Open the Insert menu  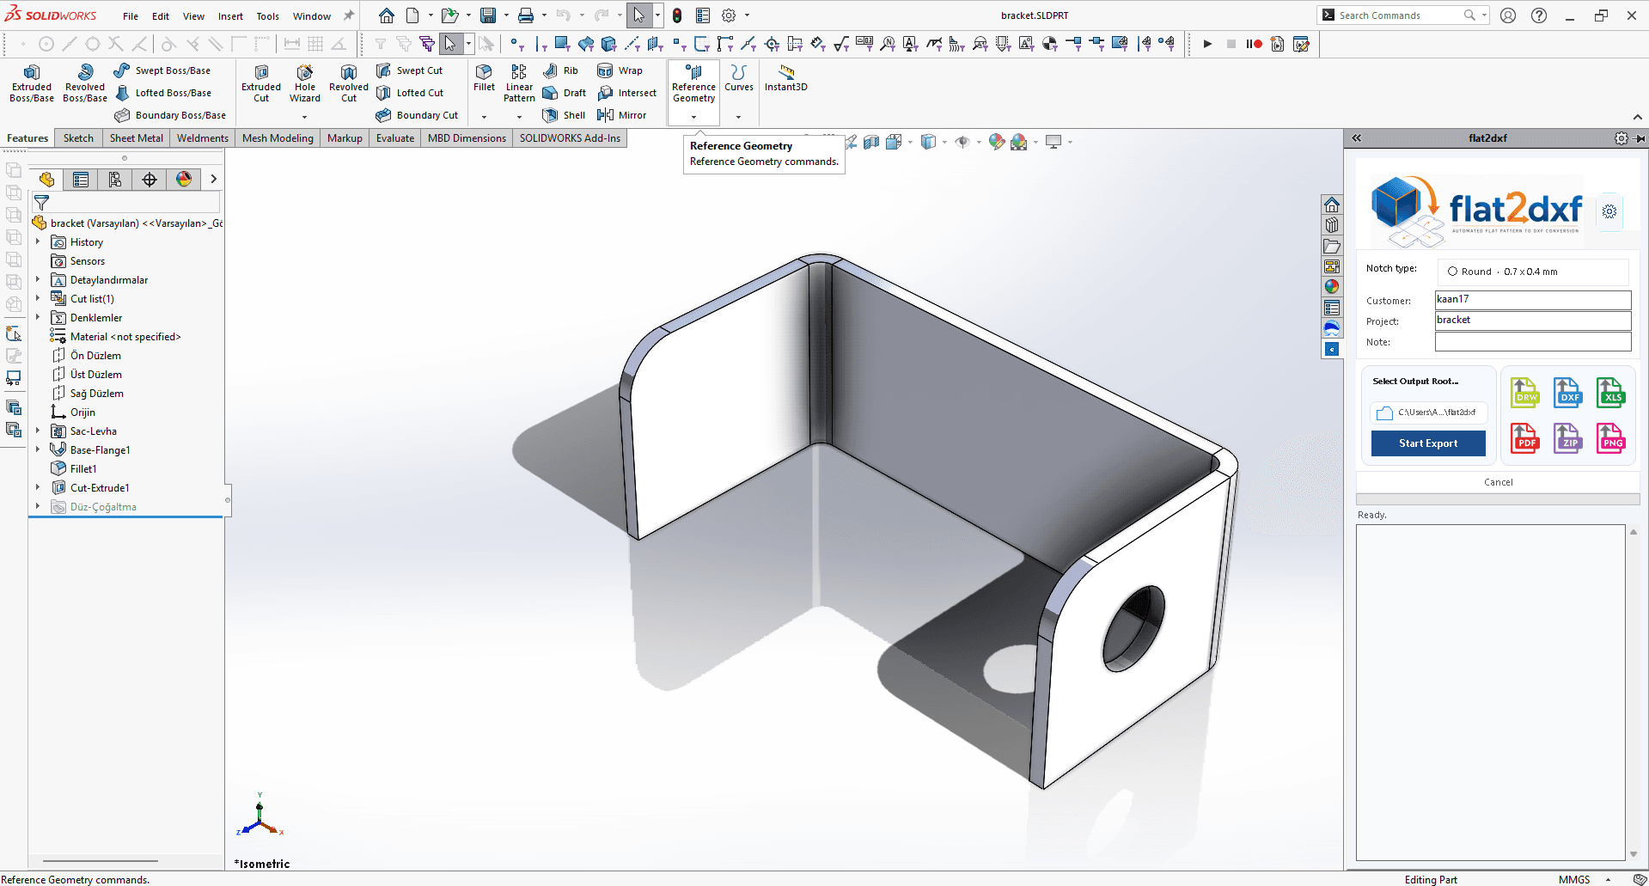point(230,16)
